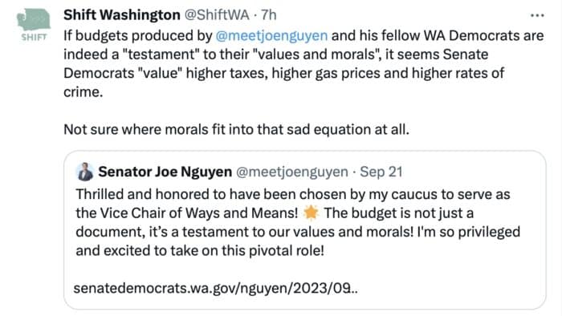Open the tweet via the 7h timestamp
This screenshot has height=316, width=562.
[x=268, y=15]
